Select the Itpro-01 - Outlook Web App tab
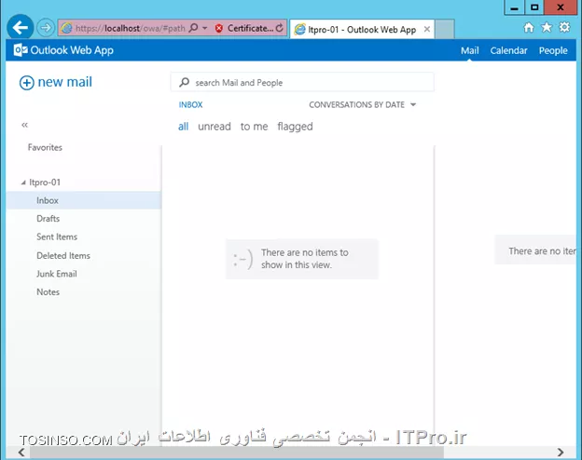The width and height of the screenshot is (582, 460). 362,29
